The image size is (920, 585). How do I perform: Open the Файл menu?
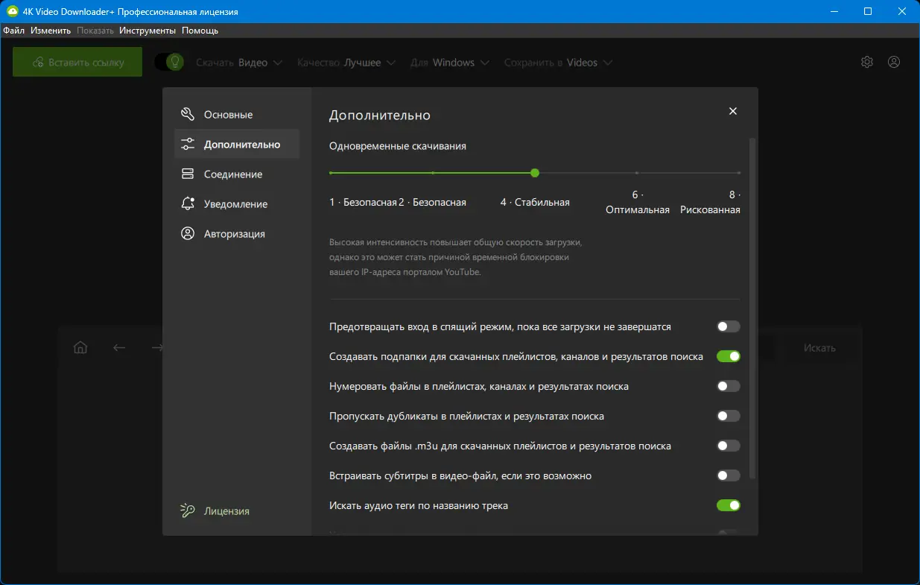tap(13, 31)
